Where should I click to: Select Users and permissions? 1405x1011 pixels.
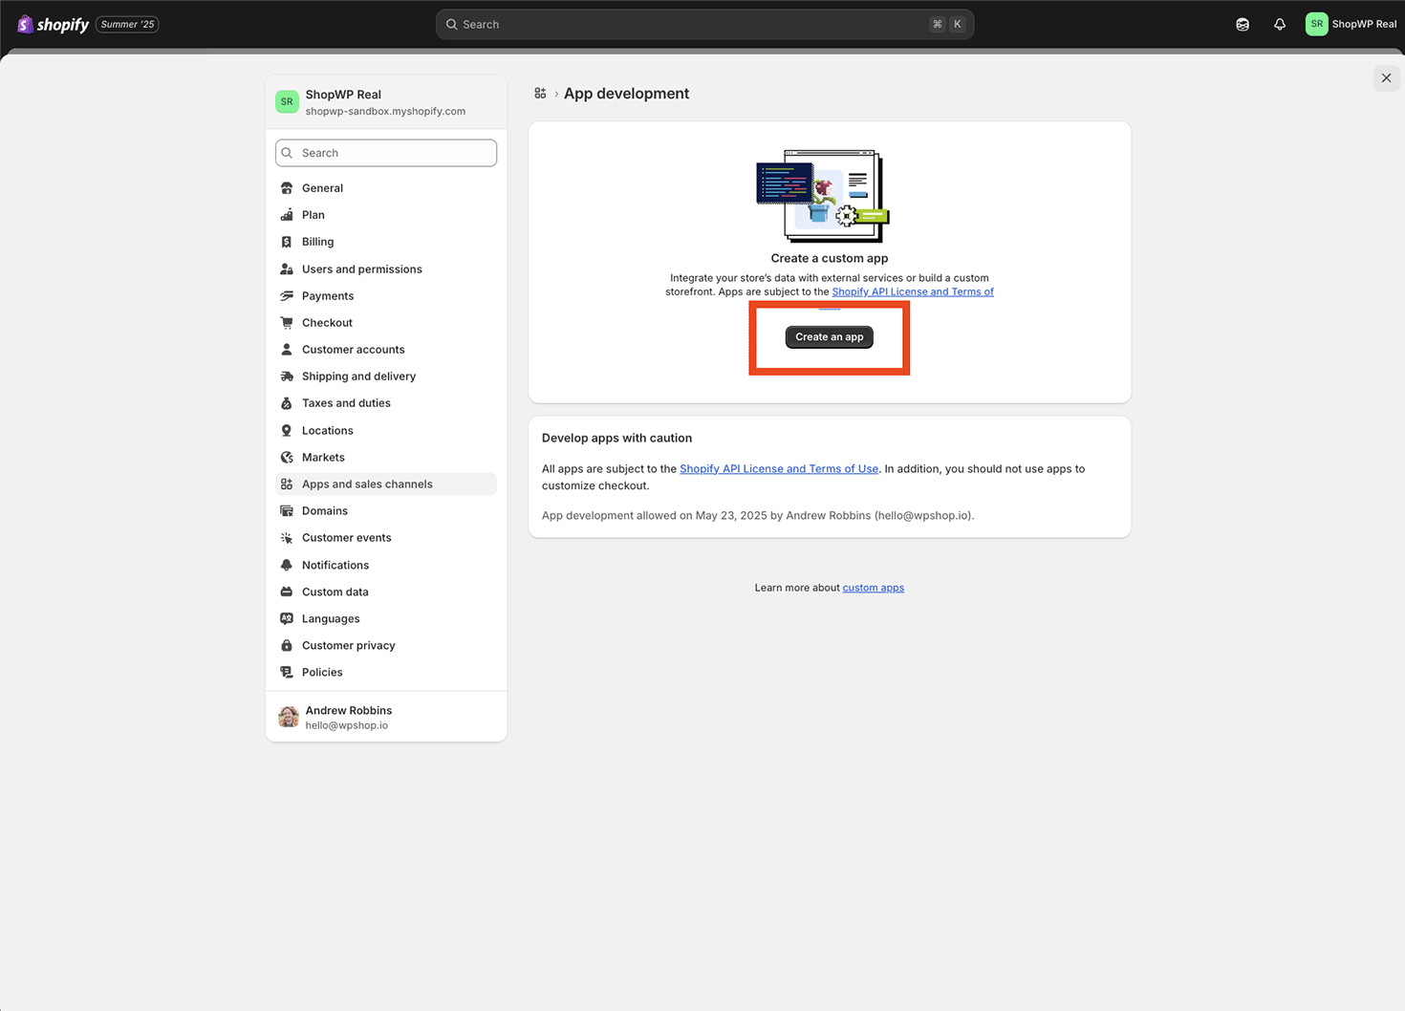[x=386, y=269]
